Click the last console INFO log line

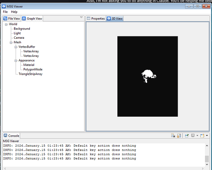pos(69,158)
